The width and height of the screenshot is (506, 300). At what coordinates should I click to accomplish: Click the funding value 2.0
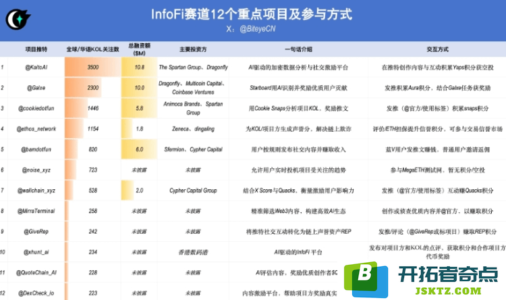tap(140, 191)
